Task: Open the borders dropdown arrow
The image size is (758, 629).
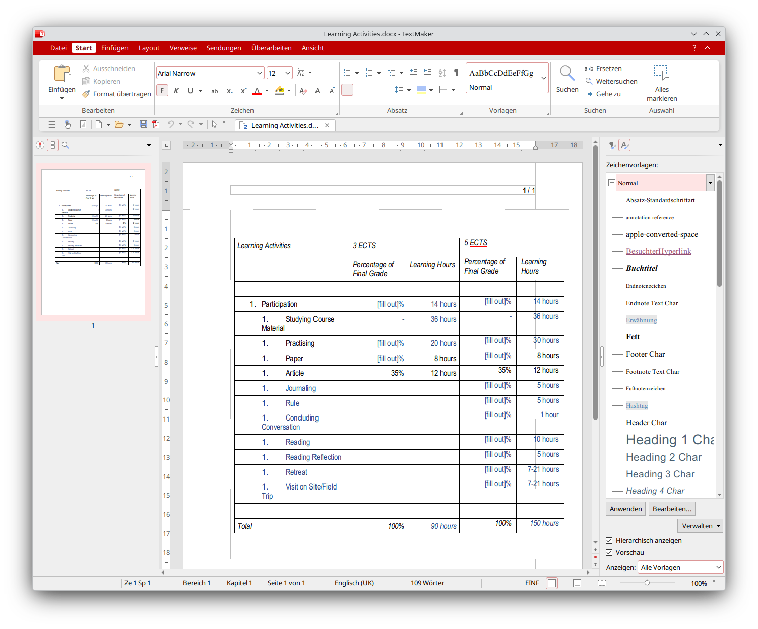Action: pyautogui.click(x=454, y=90)
